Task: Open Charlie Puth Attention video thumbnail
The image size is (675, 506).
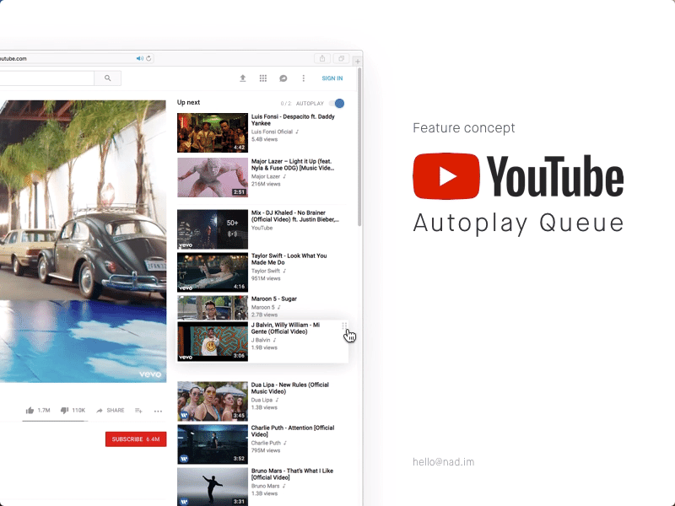Action: tap(213, 444)
